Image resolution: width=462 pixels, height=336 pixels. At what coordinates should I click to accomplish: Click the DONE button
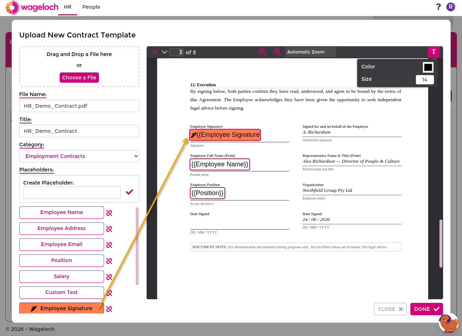pos(427,309)
